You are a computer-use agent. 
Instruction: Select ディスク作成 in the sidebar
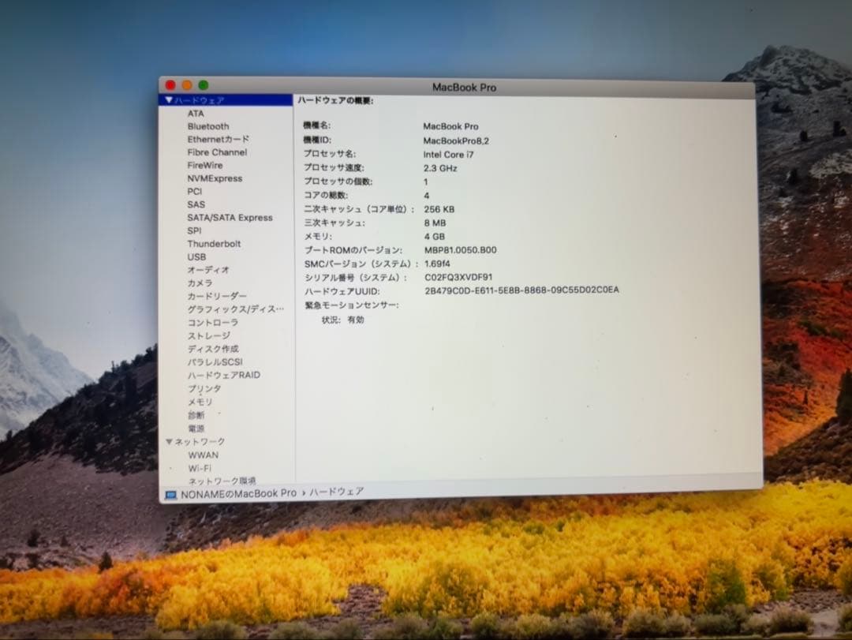pos(213,349)
